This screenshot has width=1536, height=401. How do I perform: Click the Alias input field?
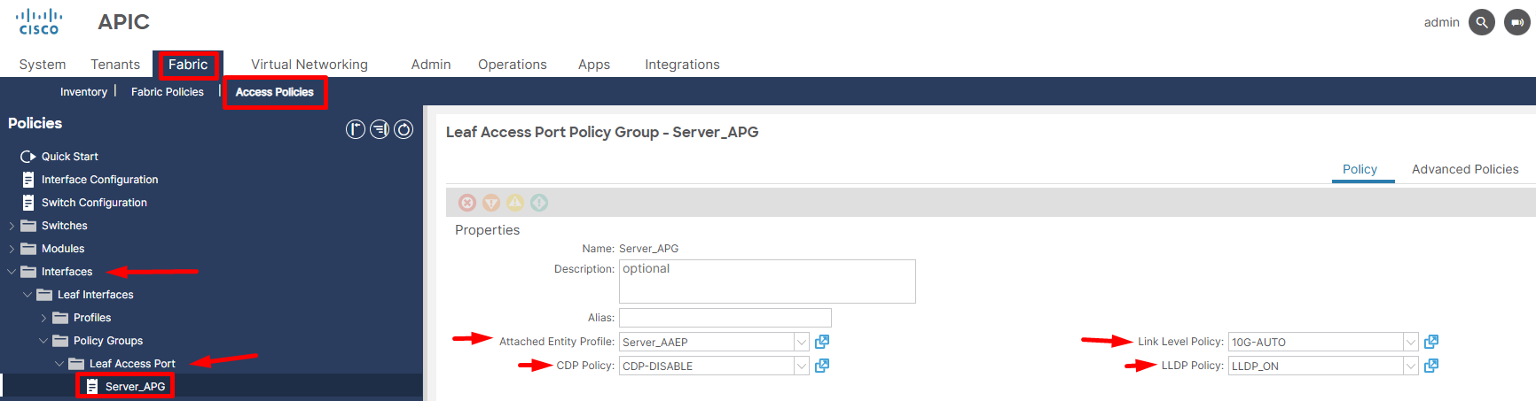click(x=725, y=318)
